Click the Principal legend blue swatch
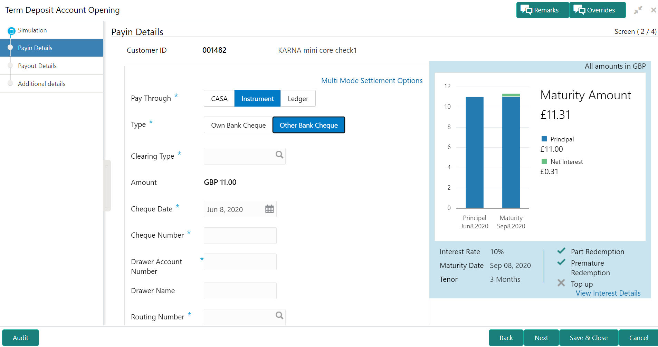 point(544,139)
